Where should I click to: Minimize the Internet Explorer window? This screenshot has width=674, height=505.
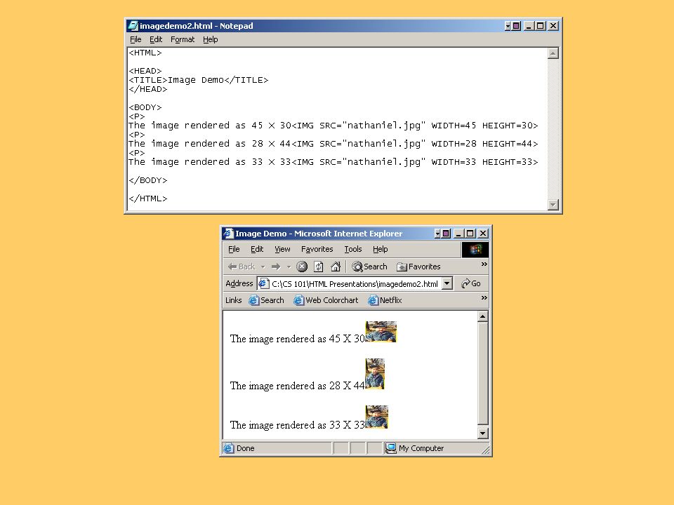458,234
